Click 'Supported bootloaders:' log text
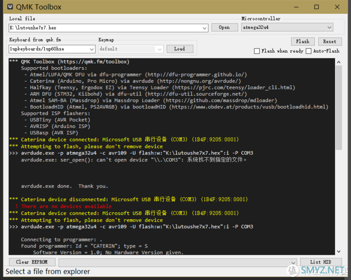351x280 pixels. [x=54, y=68]
